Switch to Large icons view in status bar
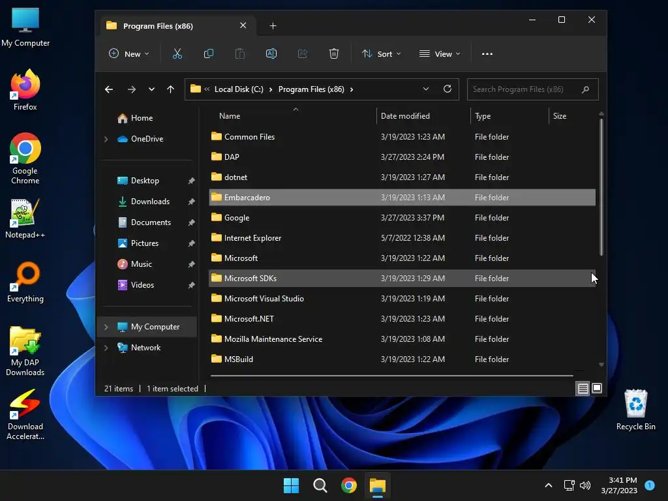The height and width of the screenshot is (501, 668). [x=597, y=388]
